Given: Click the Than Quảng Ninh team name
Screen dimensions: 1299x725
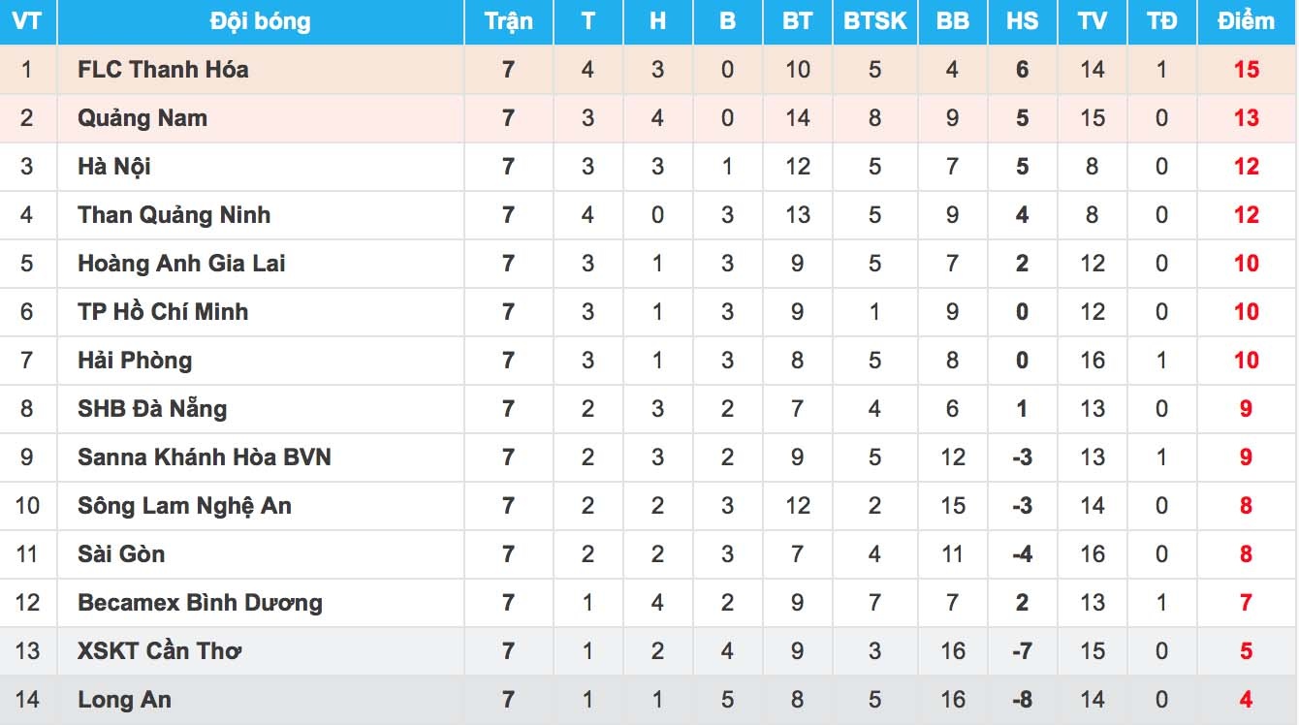Looking at the screenshot, I should (x=174, y=215).
